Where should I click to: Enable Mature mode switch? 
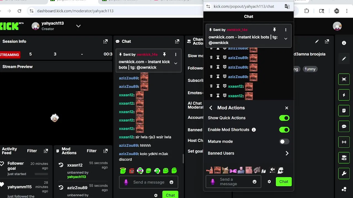pyautogui.click(x=284, y=142)
